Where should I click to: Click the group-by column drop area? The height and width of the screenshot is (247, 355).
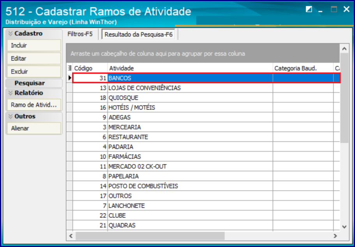click(x=203, y=54)
